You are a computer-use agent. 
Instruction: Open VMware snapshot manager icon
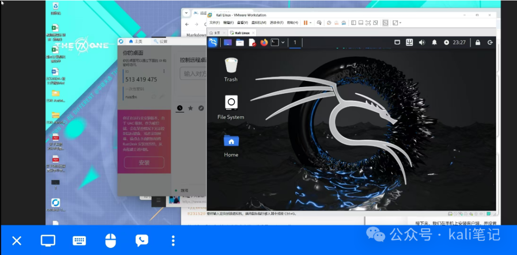pyautogui.click(x=344, y=23)
